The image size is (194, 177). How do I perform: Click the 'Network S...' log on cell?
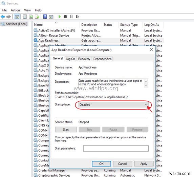coord(152,175)
